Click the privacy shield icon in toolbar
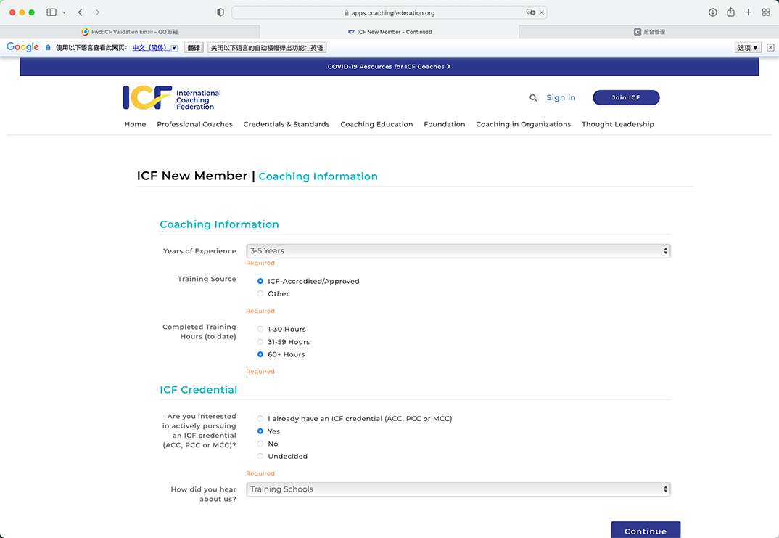This screenshot has width=779, height=538. pos(220,12)
